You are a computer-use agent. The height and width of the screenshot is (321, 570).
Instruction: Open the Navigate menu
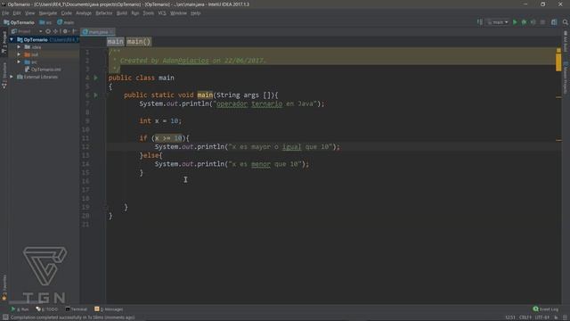point(48,13)
